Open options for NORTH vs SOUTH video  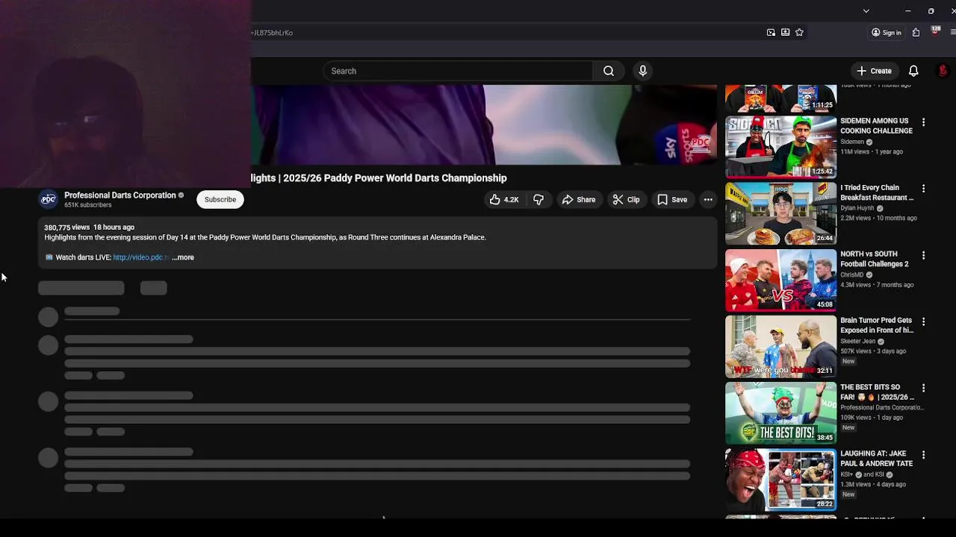click(923, 255)
